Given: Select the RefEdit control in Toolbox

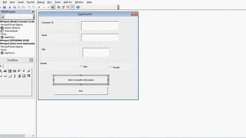Looking at the screenshot, I should pyautogui.click(x=28, y=76).
